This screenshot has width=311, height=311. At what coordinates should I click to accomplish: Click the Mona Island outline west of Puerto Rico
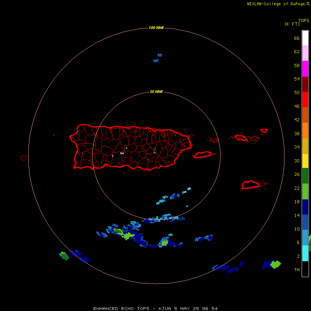click(x=23, y=158)
